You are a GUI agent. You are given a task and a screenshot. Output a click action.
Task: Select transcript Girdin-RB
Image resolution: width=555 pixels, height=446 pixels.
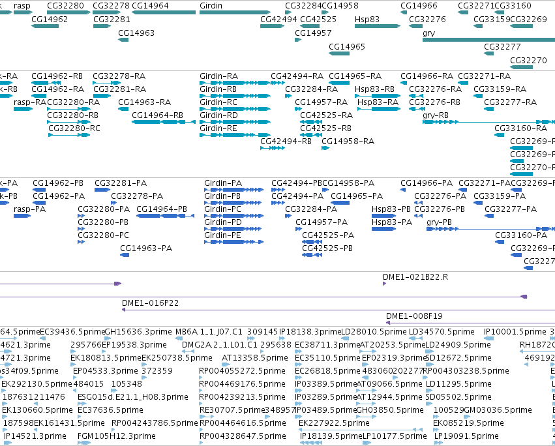pyautogui.click(x=235, y=96)
